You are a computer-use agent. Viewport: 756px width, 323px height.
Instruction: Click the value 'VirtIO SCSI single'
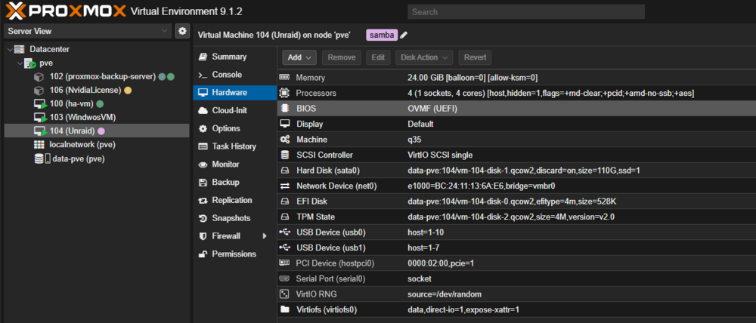(x=440, y=155)
